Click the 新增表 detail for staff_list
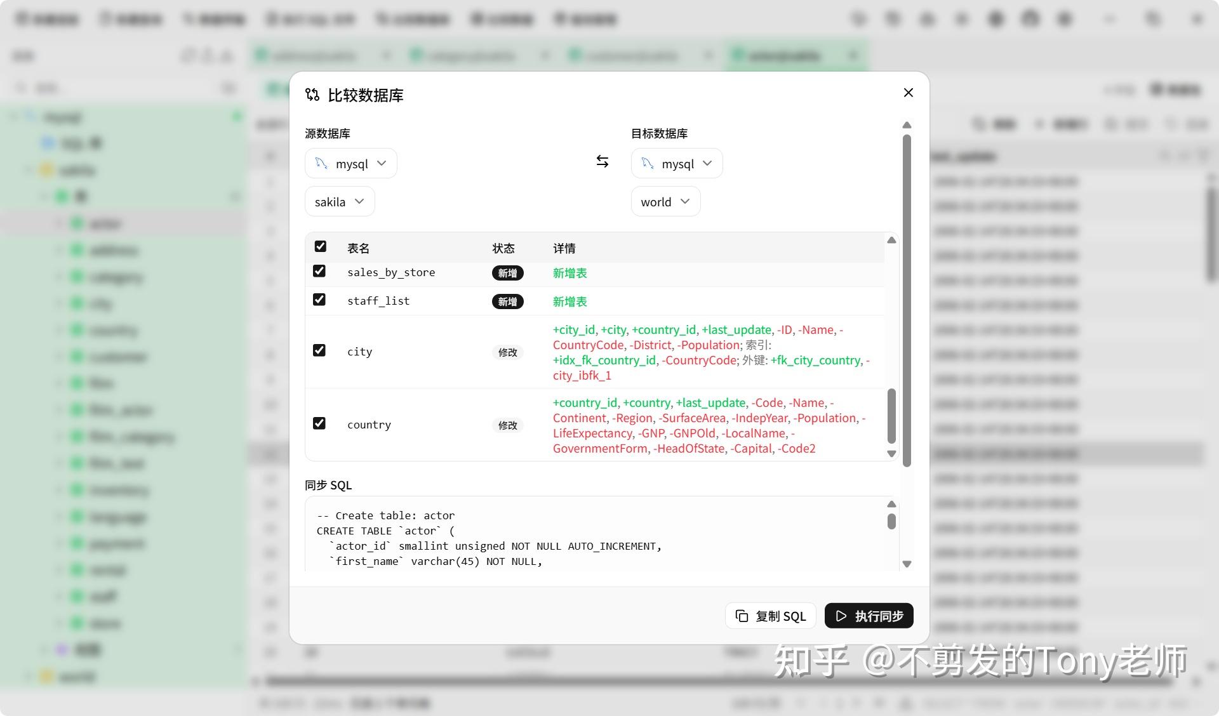 570,302
